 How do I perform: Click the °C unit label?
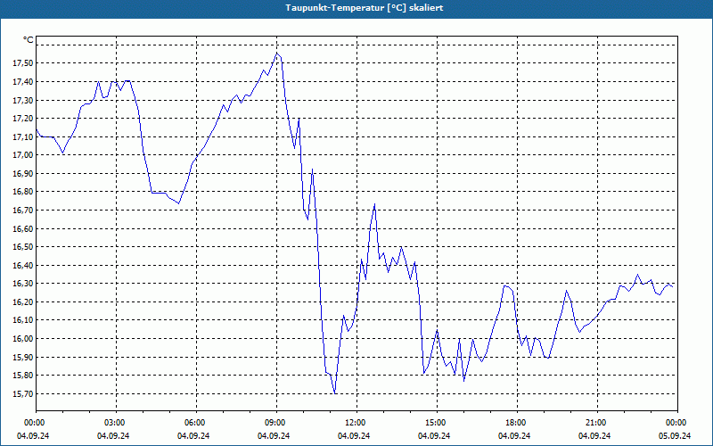(29, 40)
